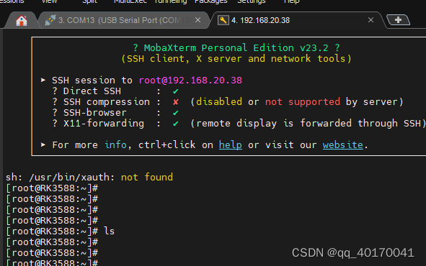Screen dimensions: 426x266
Task: Click the 'ls' command line
Action: click(60, 231)
